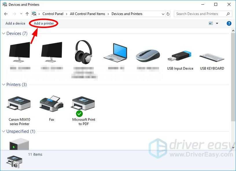The width and height of the screenshot is (236, 171).
Task: Click the forward navigation arrow
Action: tap(14, 14)
